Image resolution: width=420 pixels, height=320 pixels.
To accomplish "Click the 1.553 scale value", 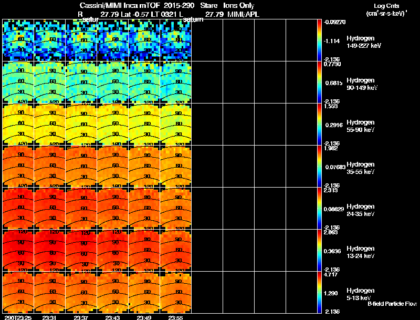I will tap(331, 106).
